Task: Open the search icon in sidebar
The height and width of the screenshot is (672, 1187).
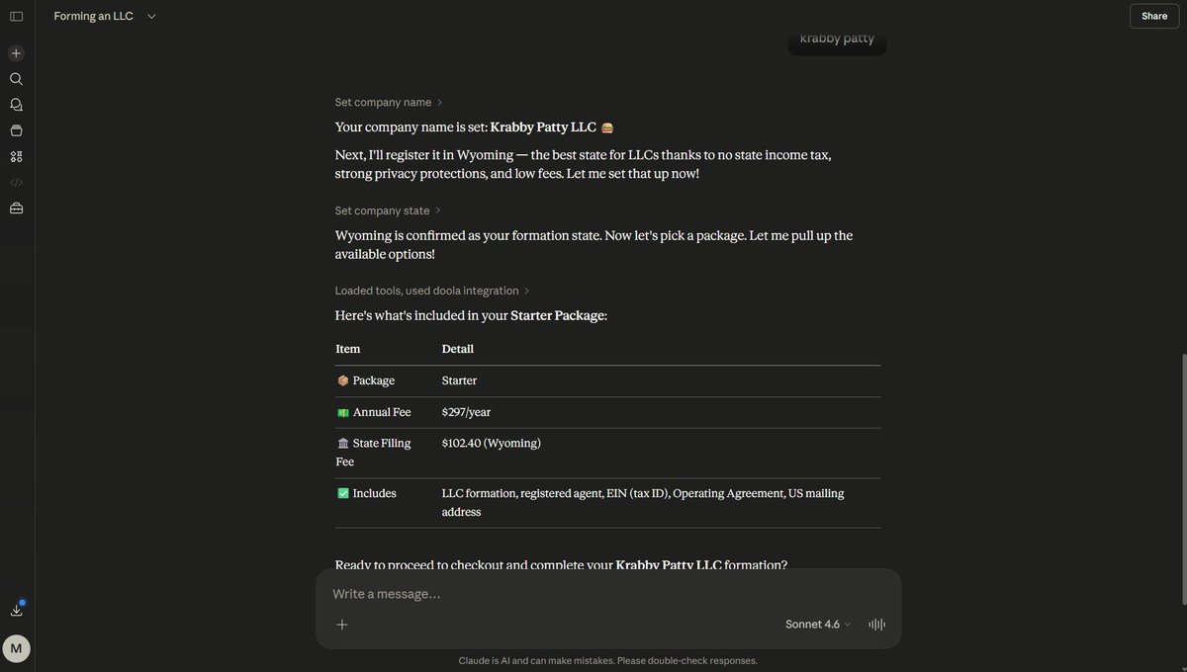Action: [x=16, y=79]
